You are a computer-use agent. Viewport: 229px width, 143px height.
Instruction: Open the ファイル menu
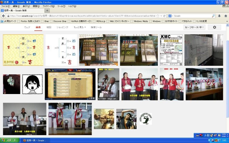[x=6, y=6]
